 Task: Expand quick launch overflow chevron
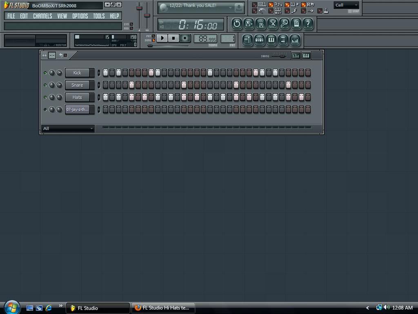[x=60, y=306]
